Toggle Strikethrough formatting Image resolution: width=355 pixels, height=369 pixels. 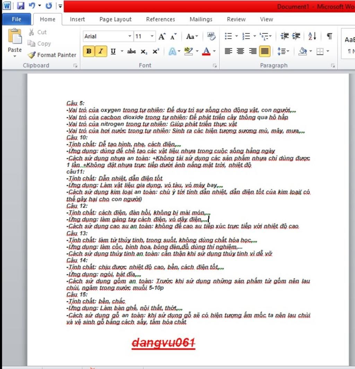pos(131,51)
